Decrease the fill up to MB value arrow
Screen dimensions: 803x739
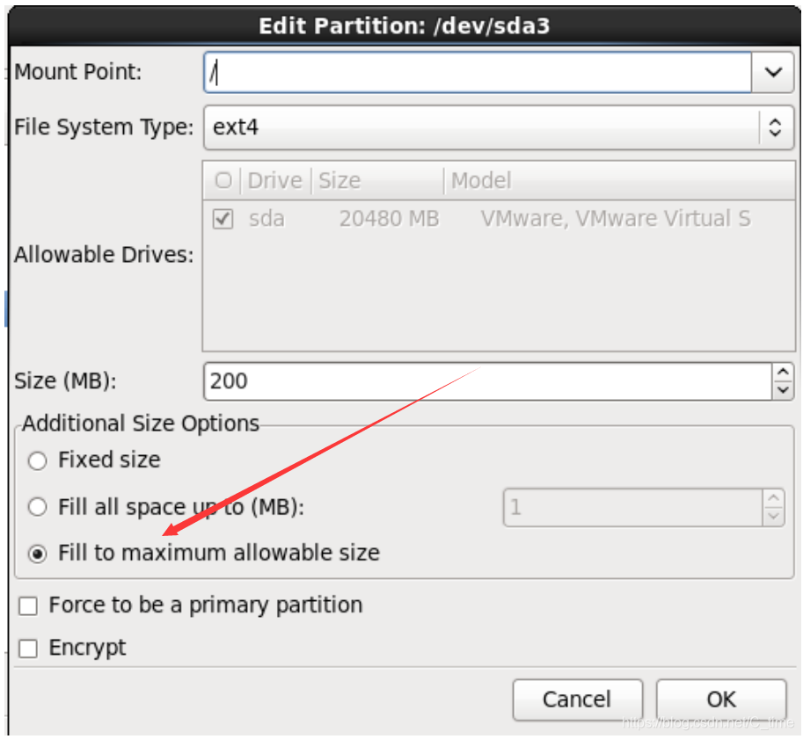(x=773, y=517)
